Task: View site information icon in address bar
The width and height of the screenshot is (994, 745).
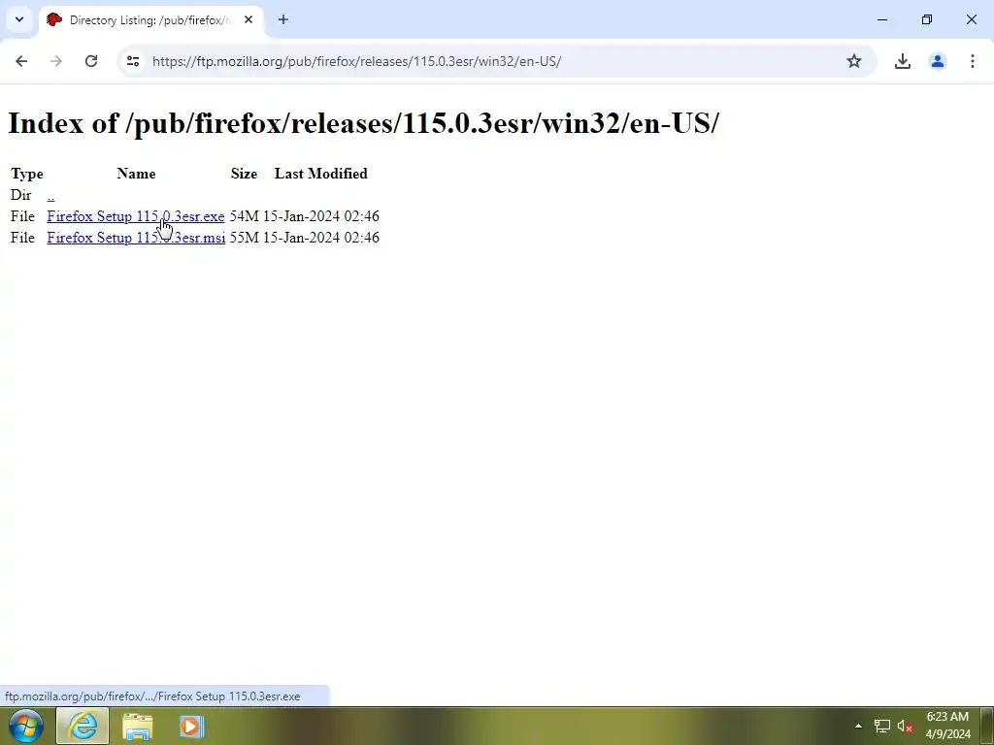Action: click(132, 61)
